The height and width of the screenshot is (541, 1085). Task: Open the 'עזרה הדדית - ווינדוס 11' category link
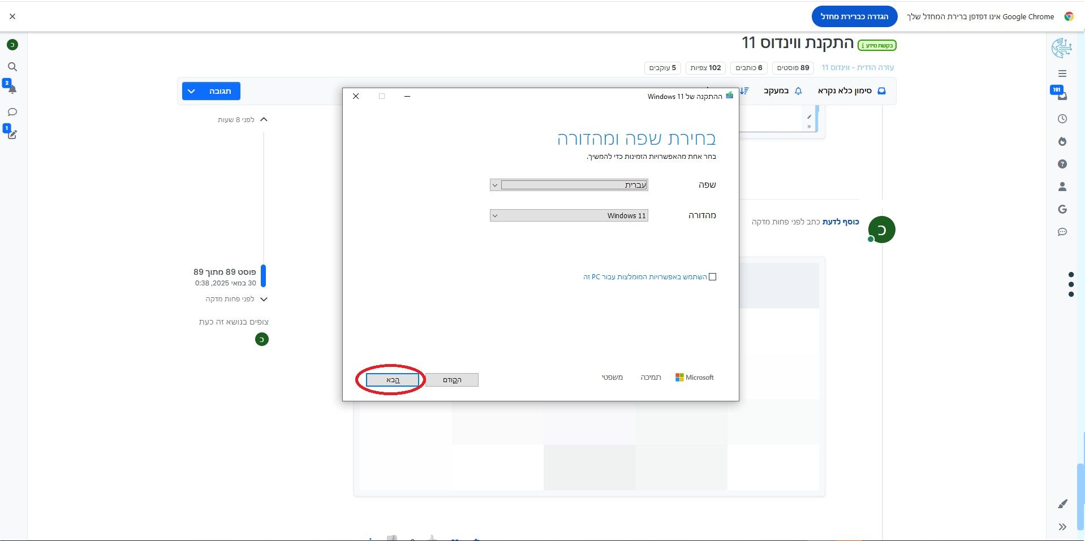(858, 67)
